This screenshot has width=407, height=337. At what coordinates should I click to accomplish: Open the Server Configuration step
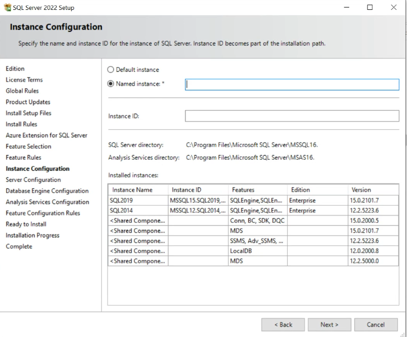pyautogui.click(x=33, y=180)
